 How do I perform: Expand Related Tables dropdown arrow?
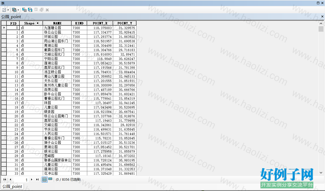pyautogui.click(x=18, y=10)
